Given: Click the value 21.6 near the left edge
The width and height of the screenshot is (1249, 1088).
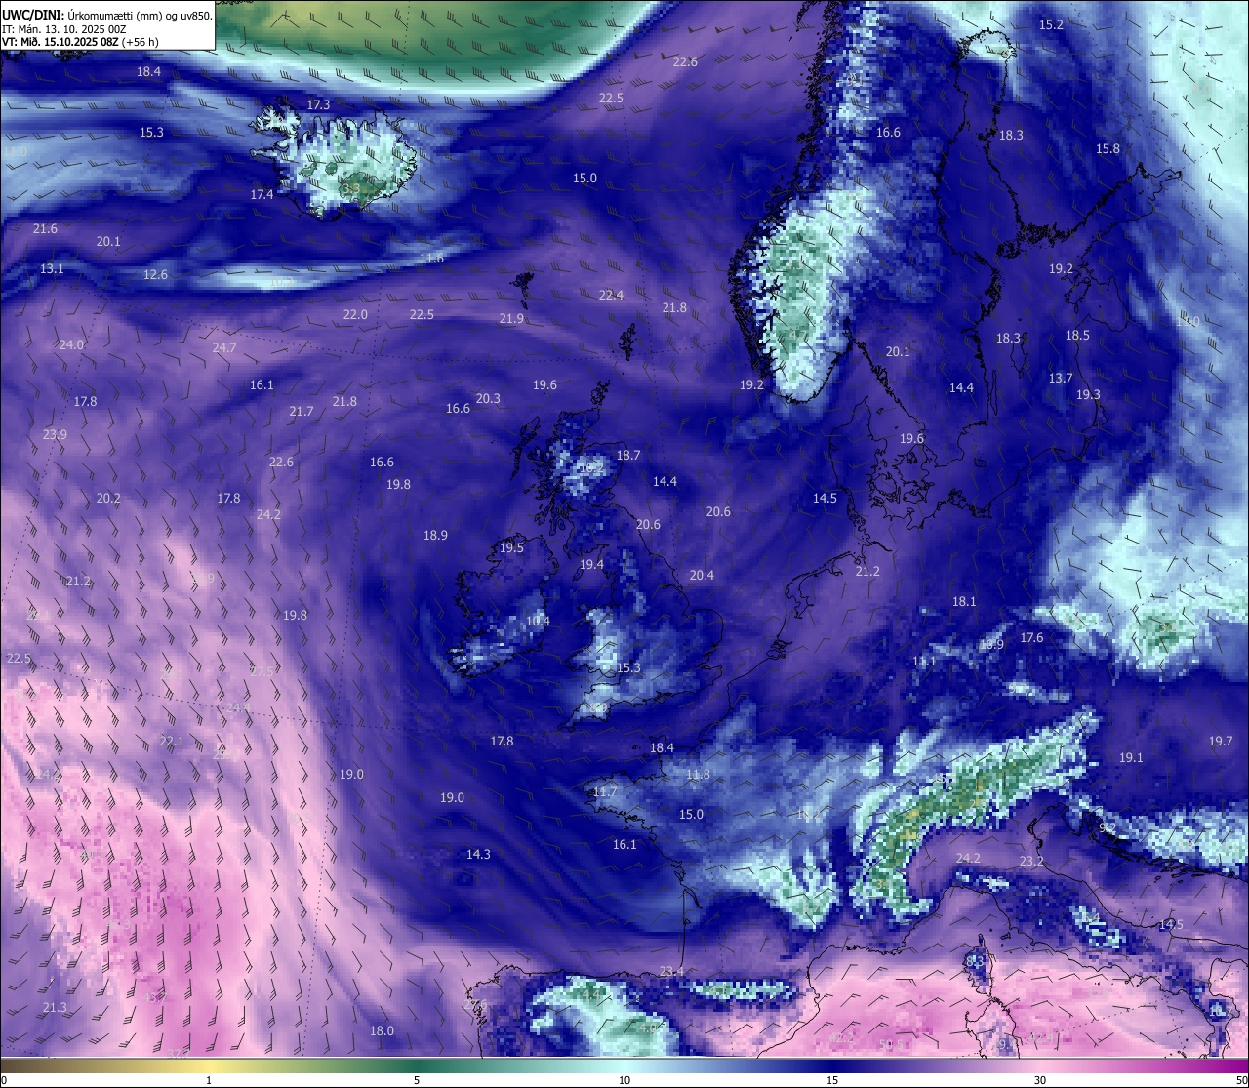Looking at the screenshot, I should click(45, 229).
